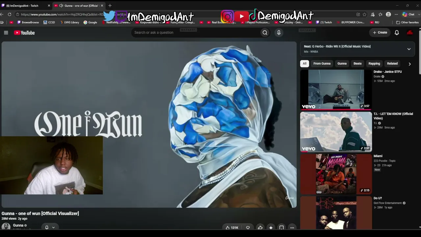Like the video with 131K likes
The height and width of the screenshot is (237, 421).
[232, 227]
